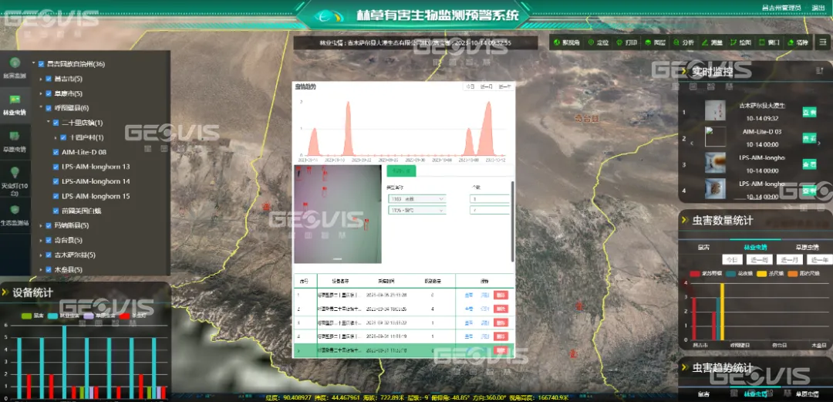Screen dimensions: 833x402
Task: Uncheck the AIM-Lite-D 08 device checkbox
Action: pos(55,152)
